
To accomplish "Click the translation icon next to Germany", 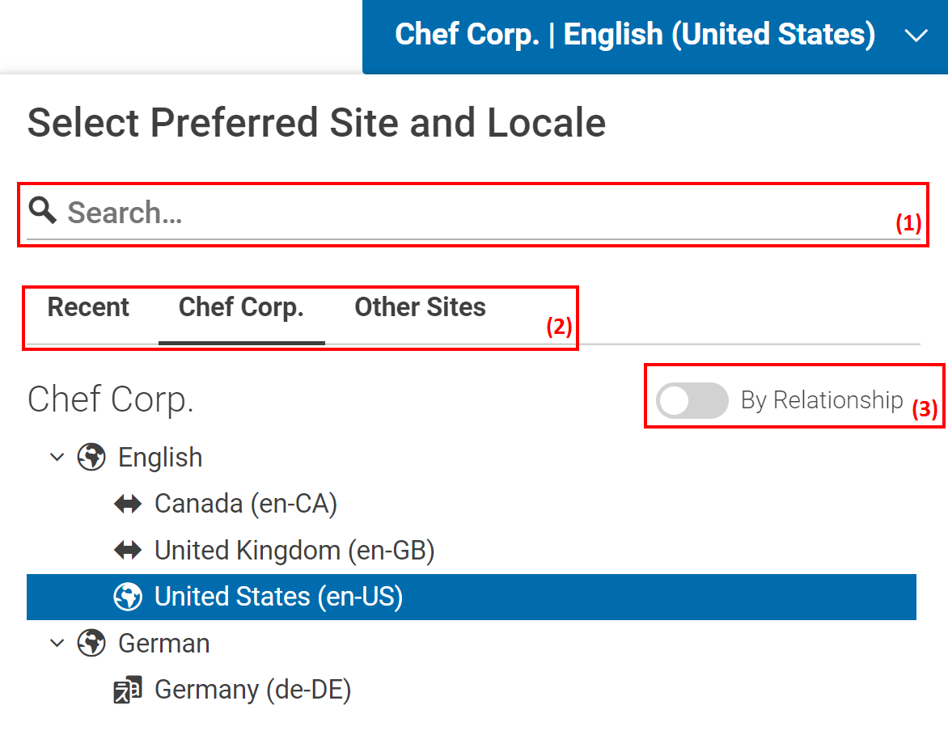I will pos(128,690).
